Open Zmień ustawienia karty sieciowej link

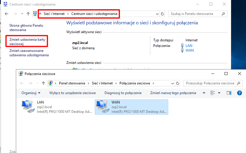[25, 42]
